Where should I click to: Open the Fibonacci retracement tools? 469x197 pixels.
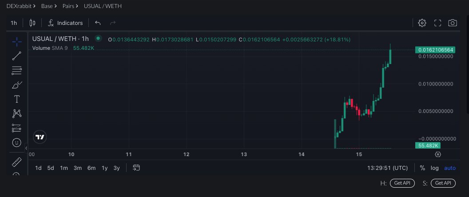[17, 71]
